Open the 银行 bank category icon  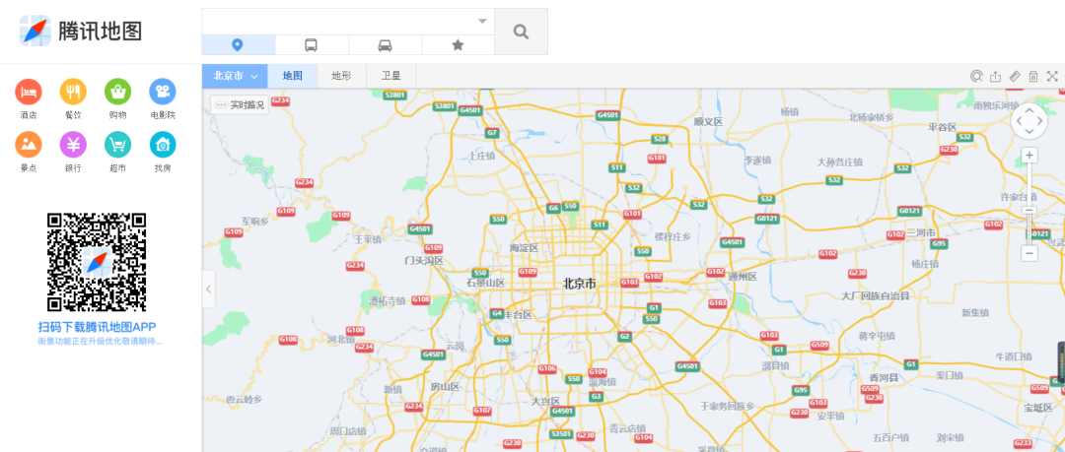click(73, 144)
